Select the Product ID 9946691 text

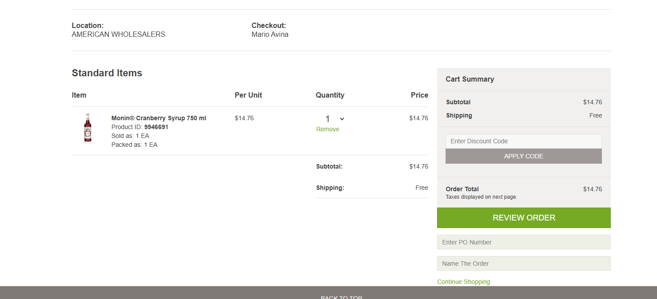tap(140, 127)
